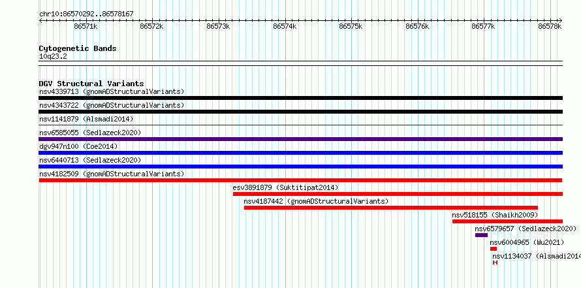Open the nsv4182509 gnomAD variant label
This screenshot has width=581, height=288.
pos(112,174)
